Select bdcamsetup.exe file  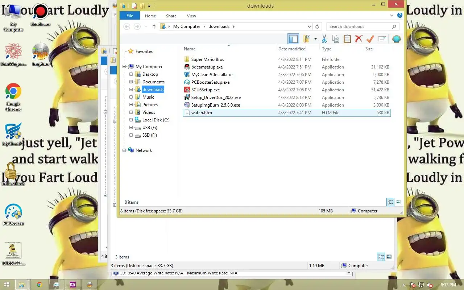[x=207, y=67]
